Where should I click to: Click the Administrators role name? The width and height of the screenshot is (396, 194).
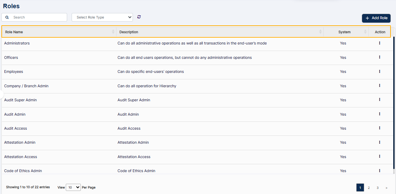click(17, 43)
